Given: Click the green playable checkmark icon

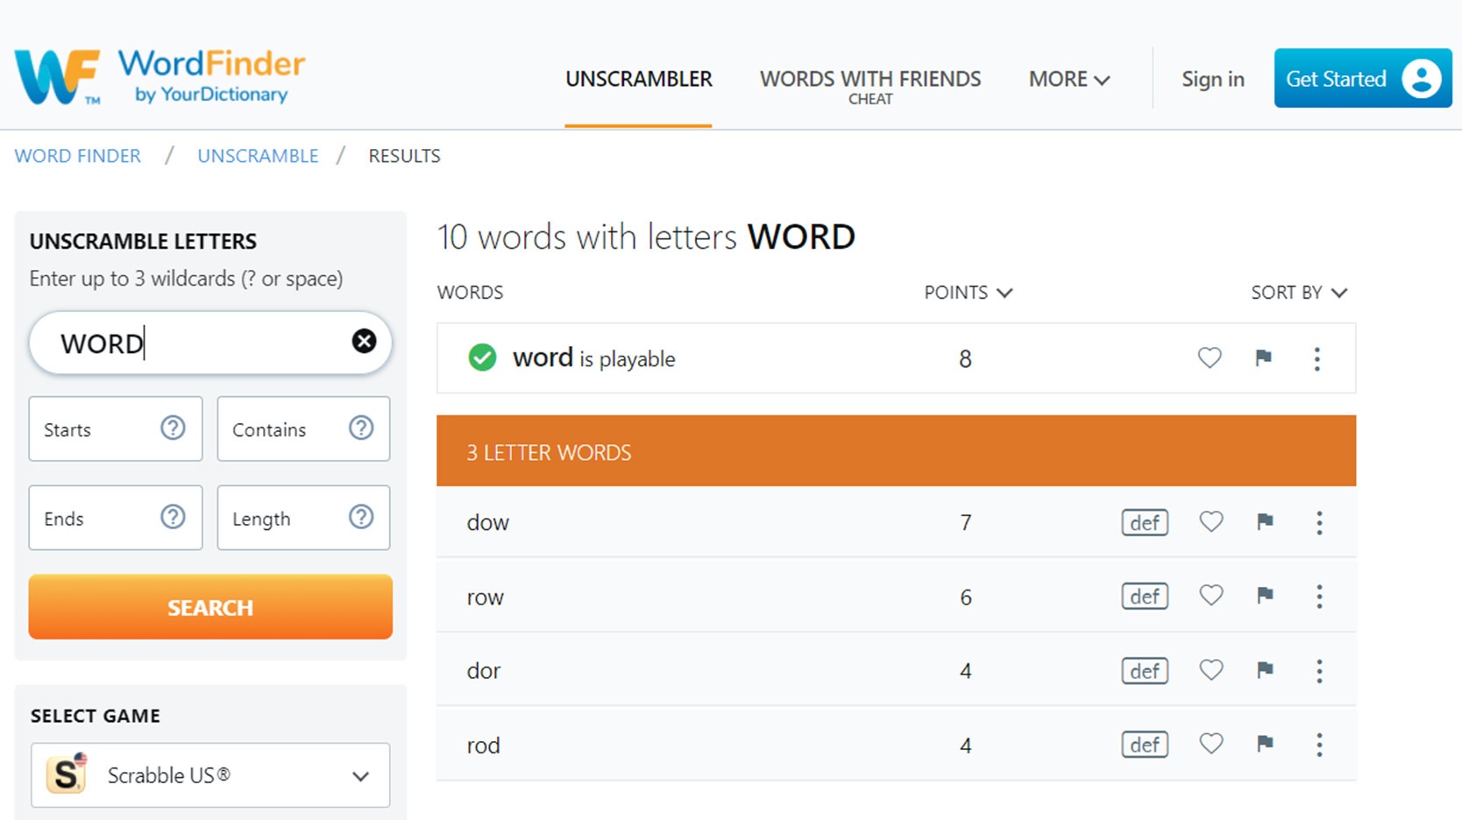Looking at the screenshot, I should (x=482, y=357).
